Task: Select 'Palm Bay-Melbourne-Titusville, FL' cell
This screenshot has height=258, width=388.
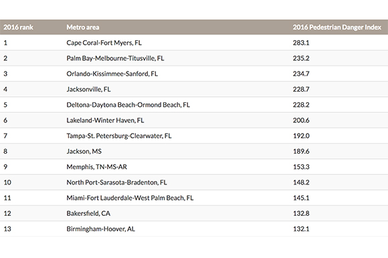Action: (115, 58)
